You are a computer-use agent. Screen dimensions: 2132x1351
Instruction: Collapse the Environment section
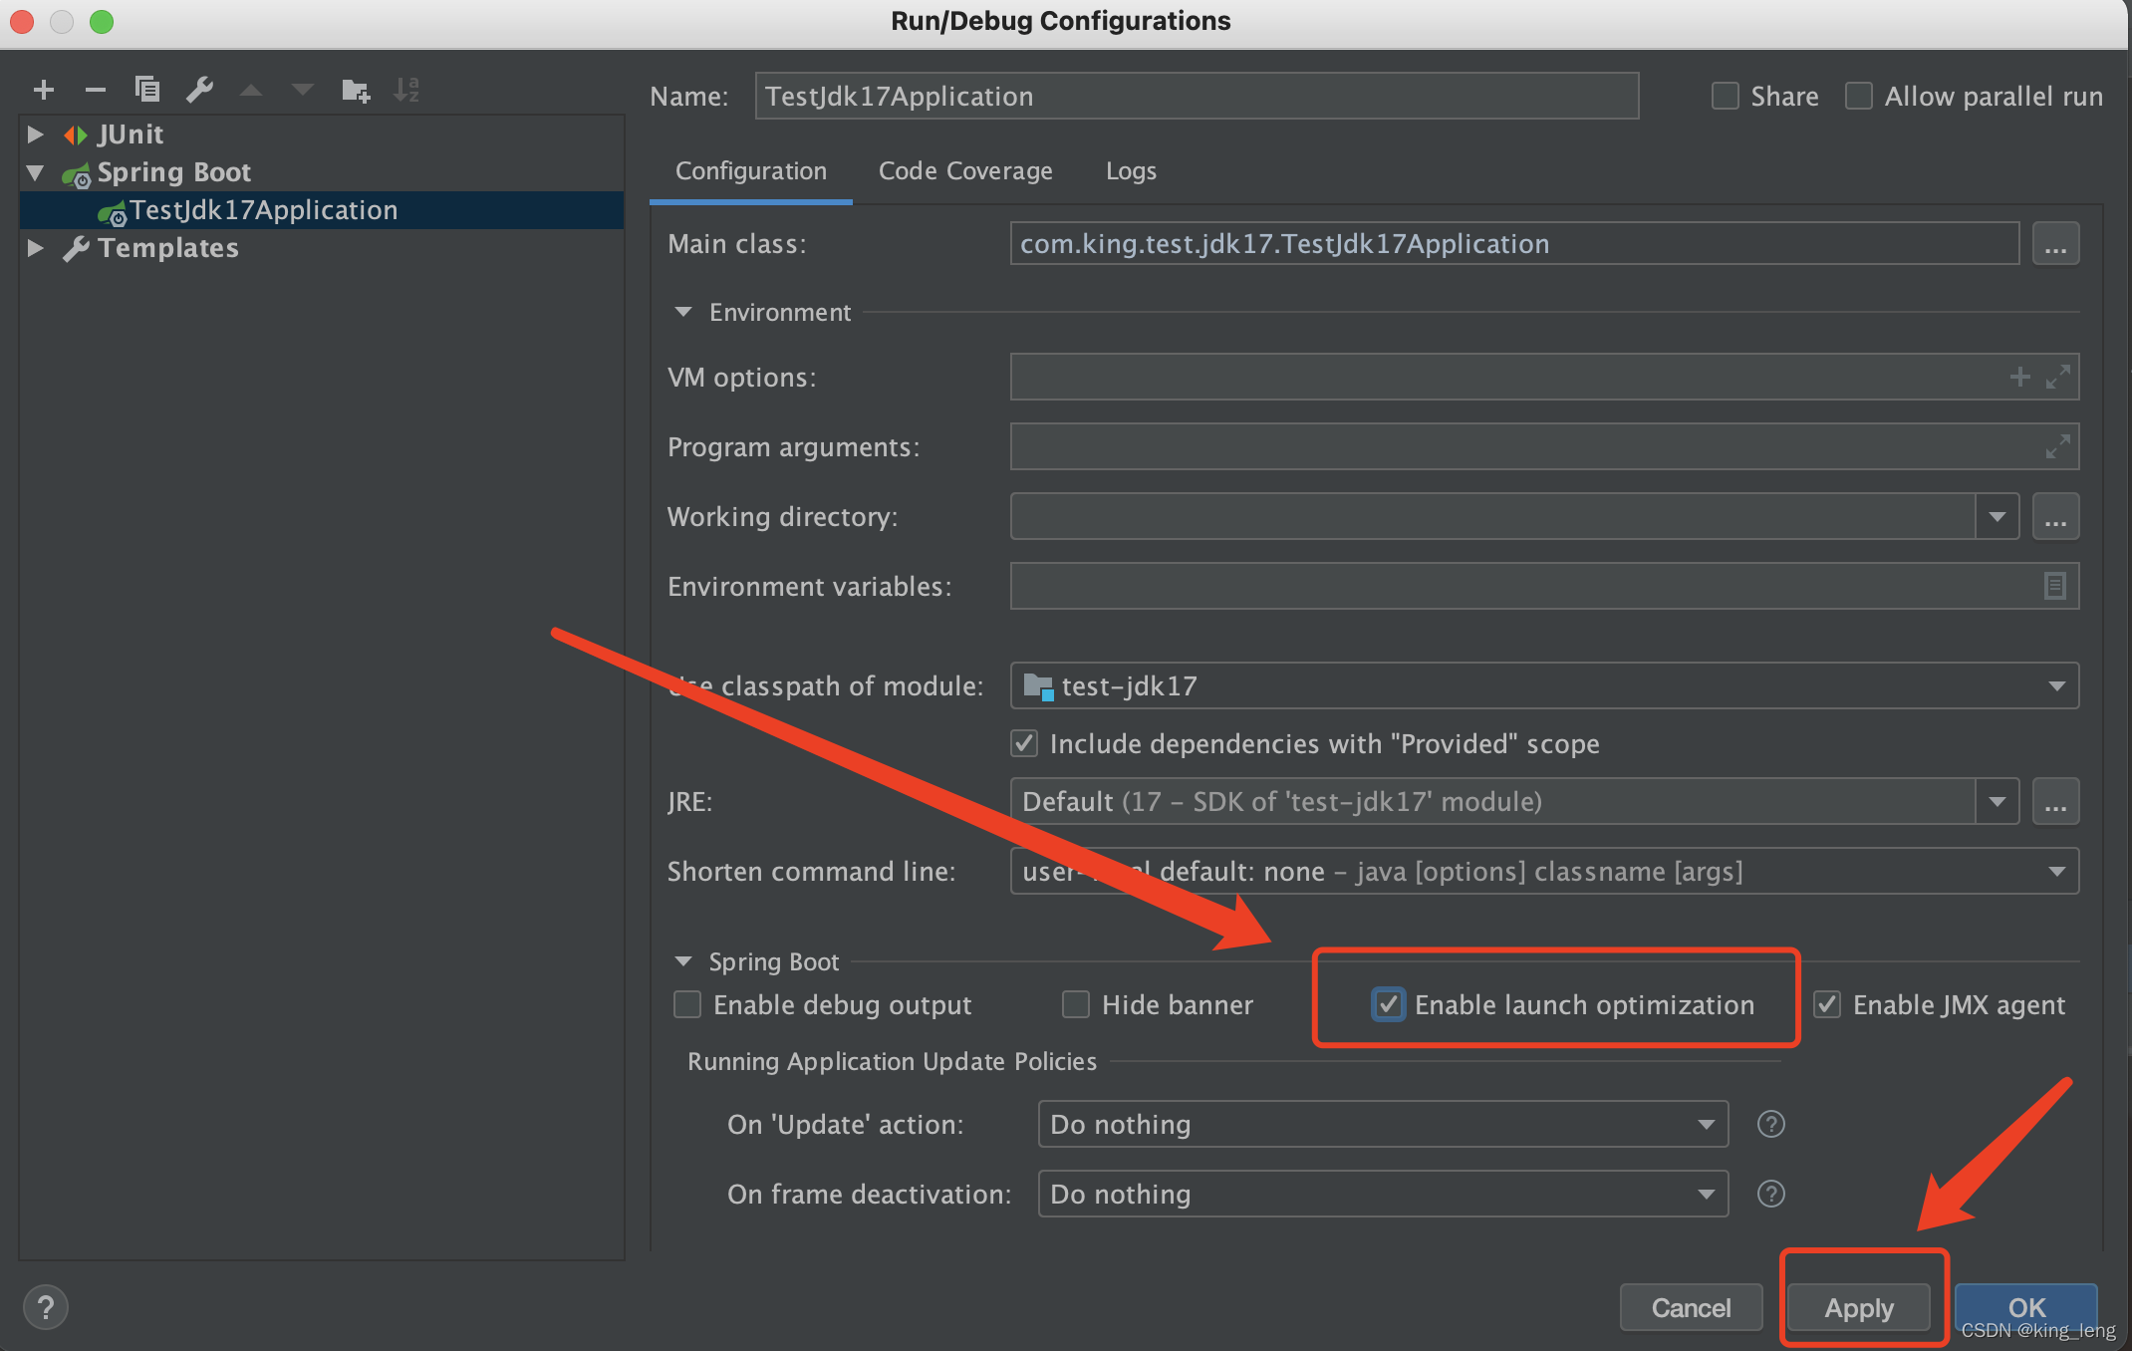[683, 313]
